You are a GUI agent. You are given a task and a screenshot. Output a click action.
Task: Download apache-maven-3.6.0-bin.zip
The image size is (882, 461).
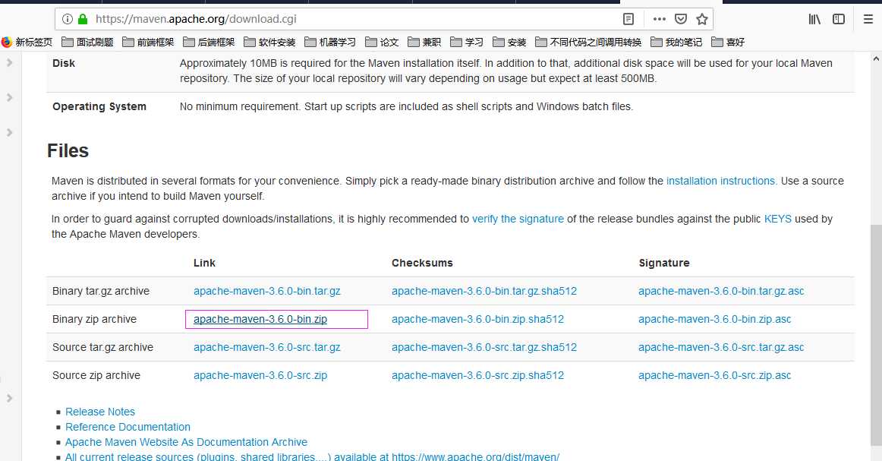coord(260,319)
